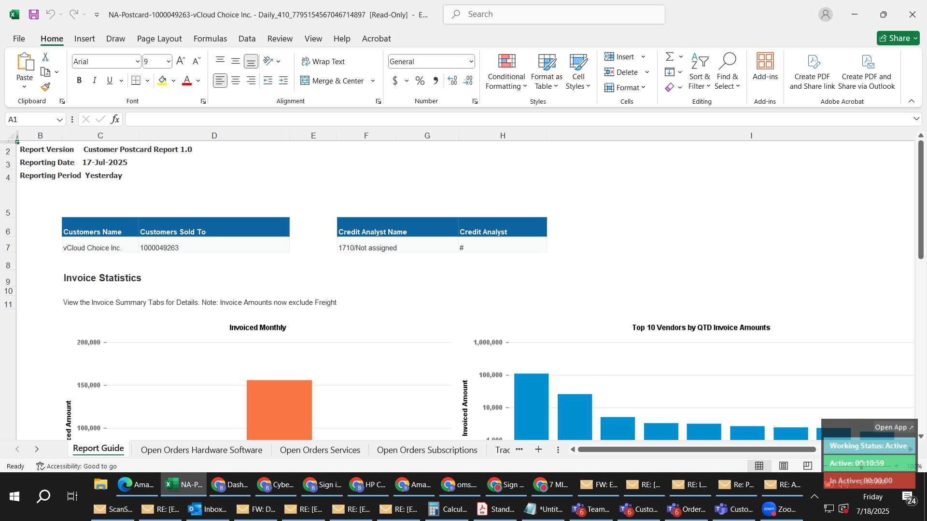927x521 pixels.
Task: Click the vertical scrollbar thumb
Action: click(x=921, y=199)
